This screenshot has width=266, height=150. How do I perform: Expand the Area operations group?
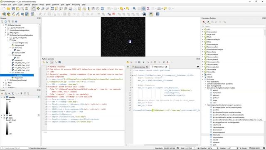(205, 82)
